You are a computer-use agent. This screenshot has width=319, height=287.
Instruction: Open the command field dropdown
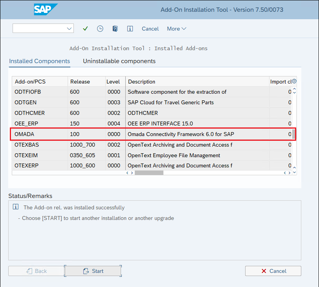point(69,28)
